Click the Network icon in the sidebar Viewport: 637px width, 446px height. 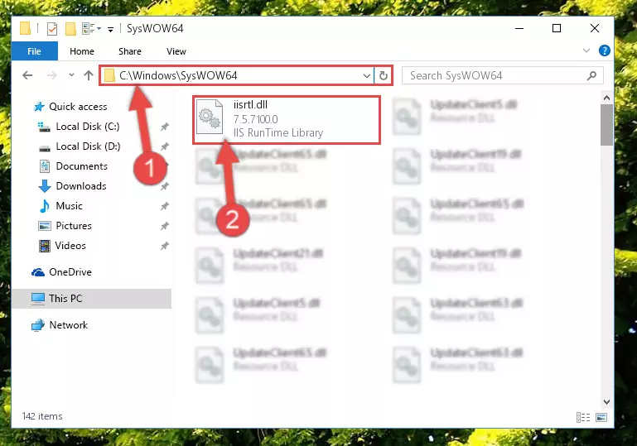[38, 325]
